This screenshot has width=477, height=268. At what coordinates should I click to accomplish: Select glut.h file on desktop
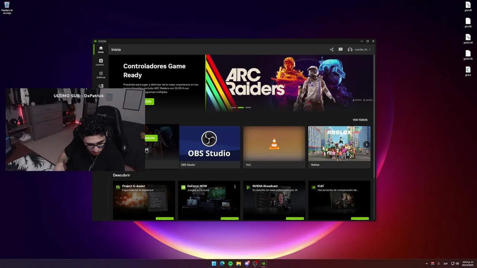(468, 71)
